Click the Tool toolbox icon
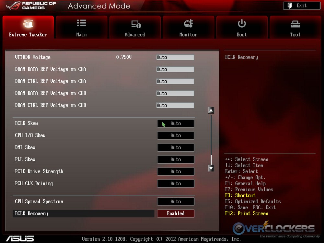 (295, 24)
